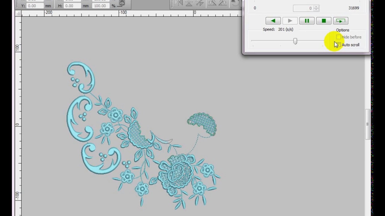Click the total stitch count 31699
The height and width of the screenshot is (216, 385).
click(354, 8)
